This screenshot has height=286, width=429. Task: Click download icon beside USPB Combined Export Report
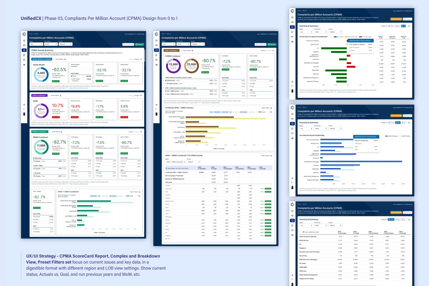coord(60,95)
